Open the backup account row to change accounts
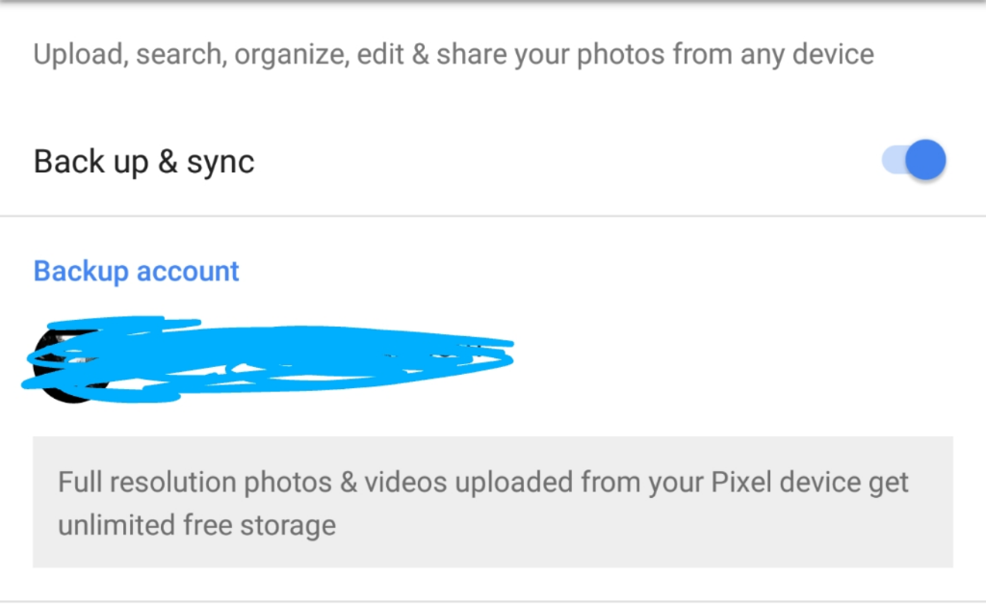The width and height of the screenshot is (986, 604). click(x=493, y=360)
